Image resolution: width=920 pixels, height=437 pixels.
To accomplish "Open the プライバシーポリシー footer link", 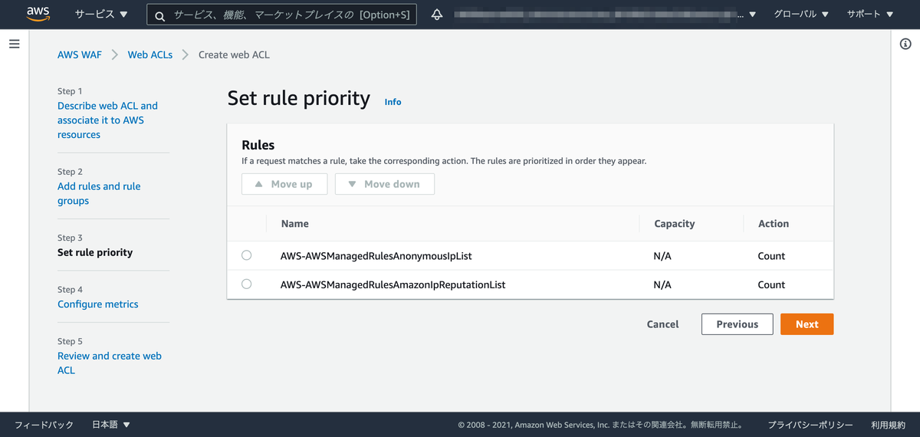I will click(810, 425).
